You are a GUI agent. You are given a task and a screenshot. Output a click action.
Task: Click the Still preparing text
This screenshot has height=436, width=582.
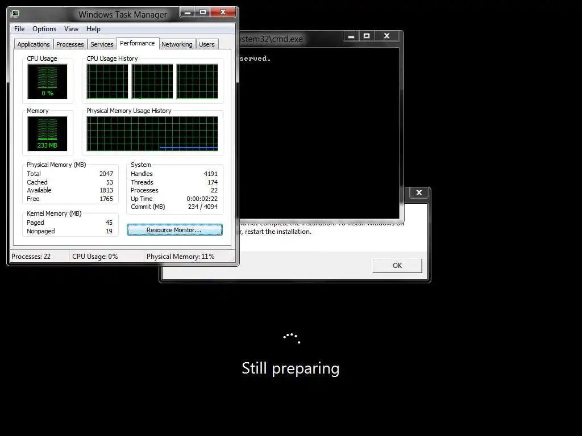290,368
